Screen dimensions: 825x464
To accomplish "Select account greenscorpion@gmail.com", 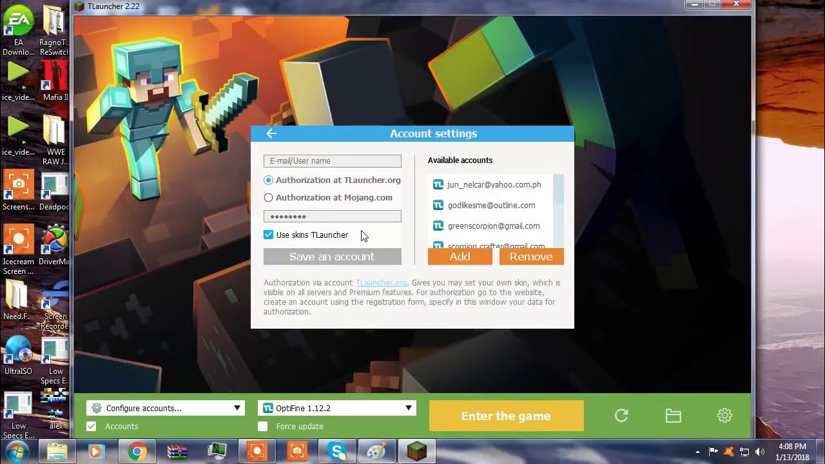I will coord(494,226).
